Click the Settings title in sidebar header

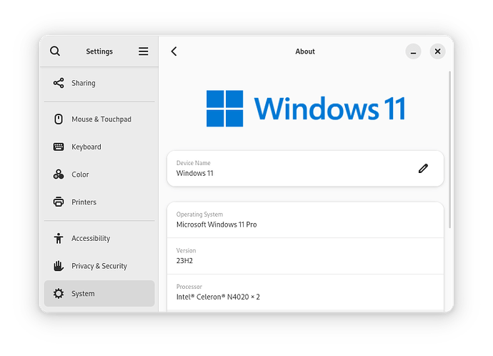coord(99,51)
